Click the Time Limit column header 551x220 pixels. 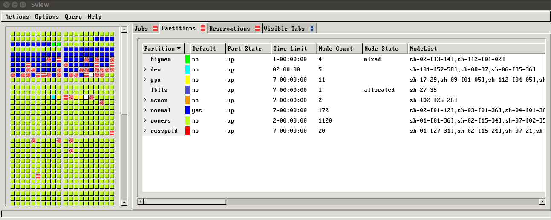pos(294,49)
